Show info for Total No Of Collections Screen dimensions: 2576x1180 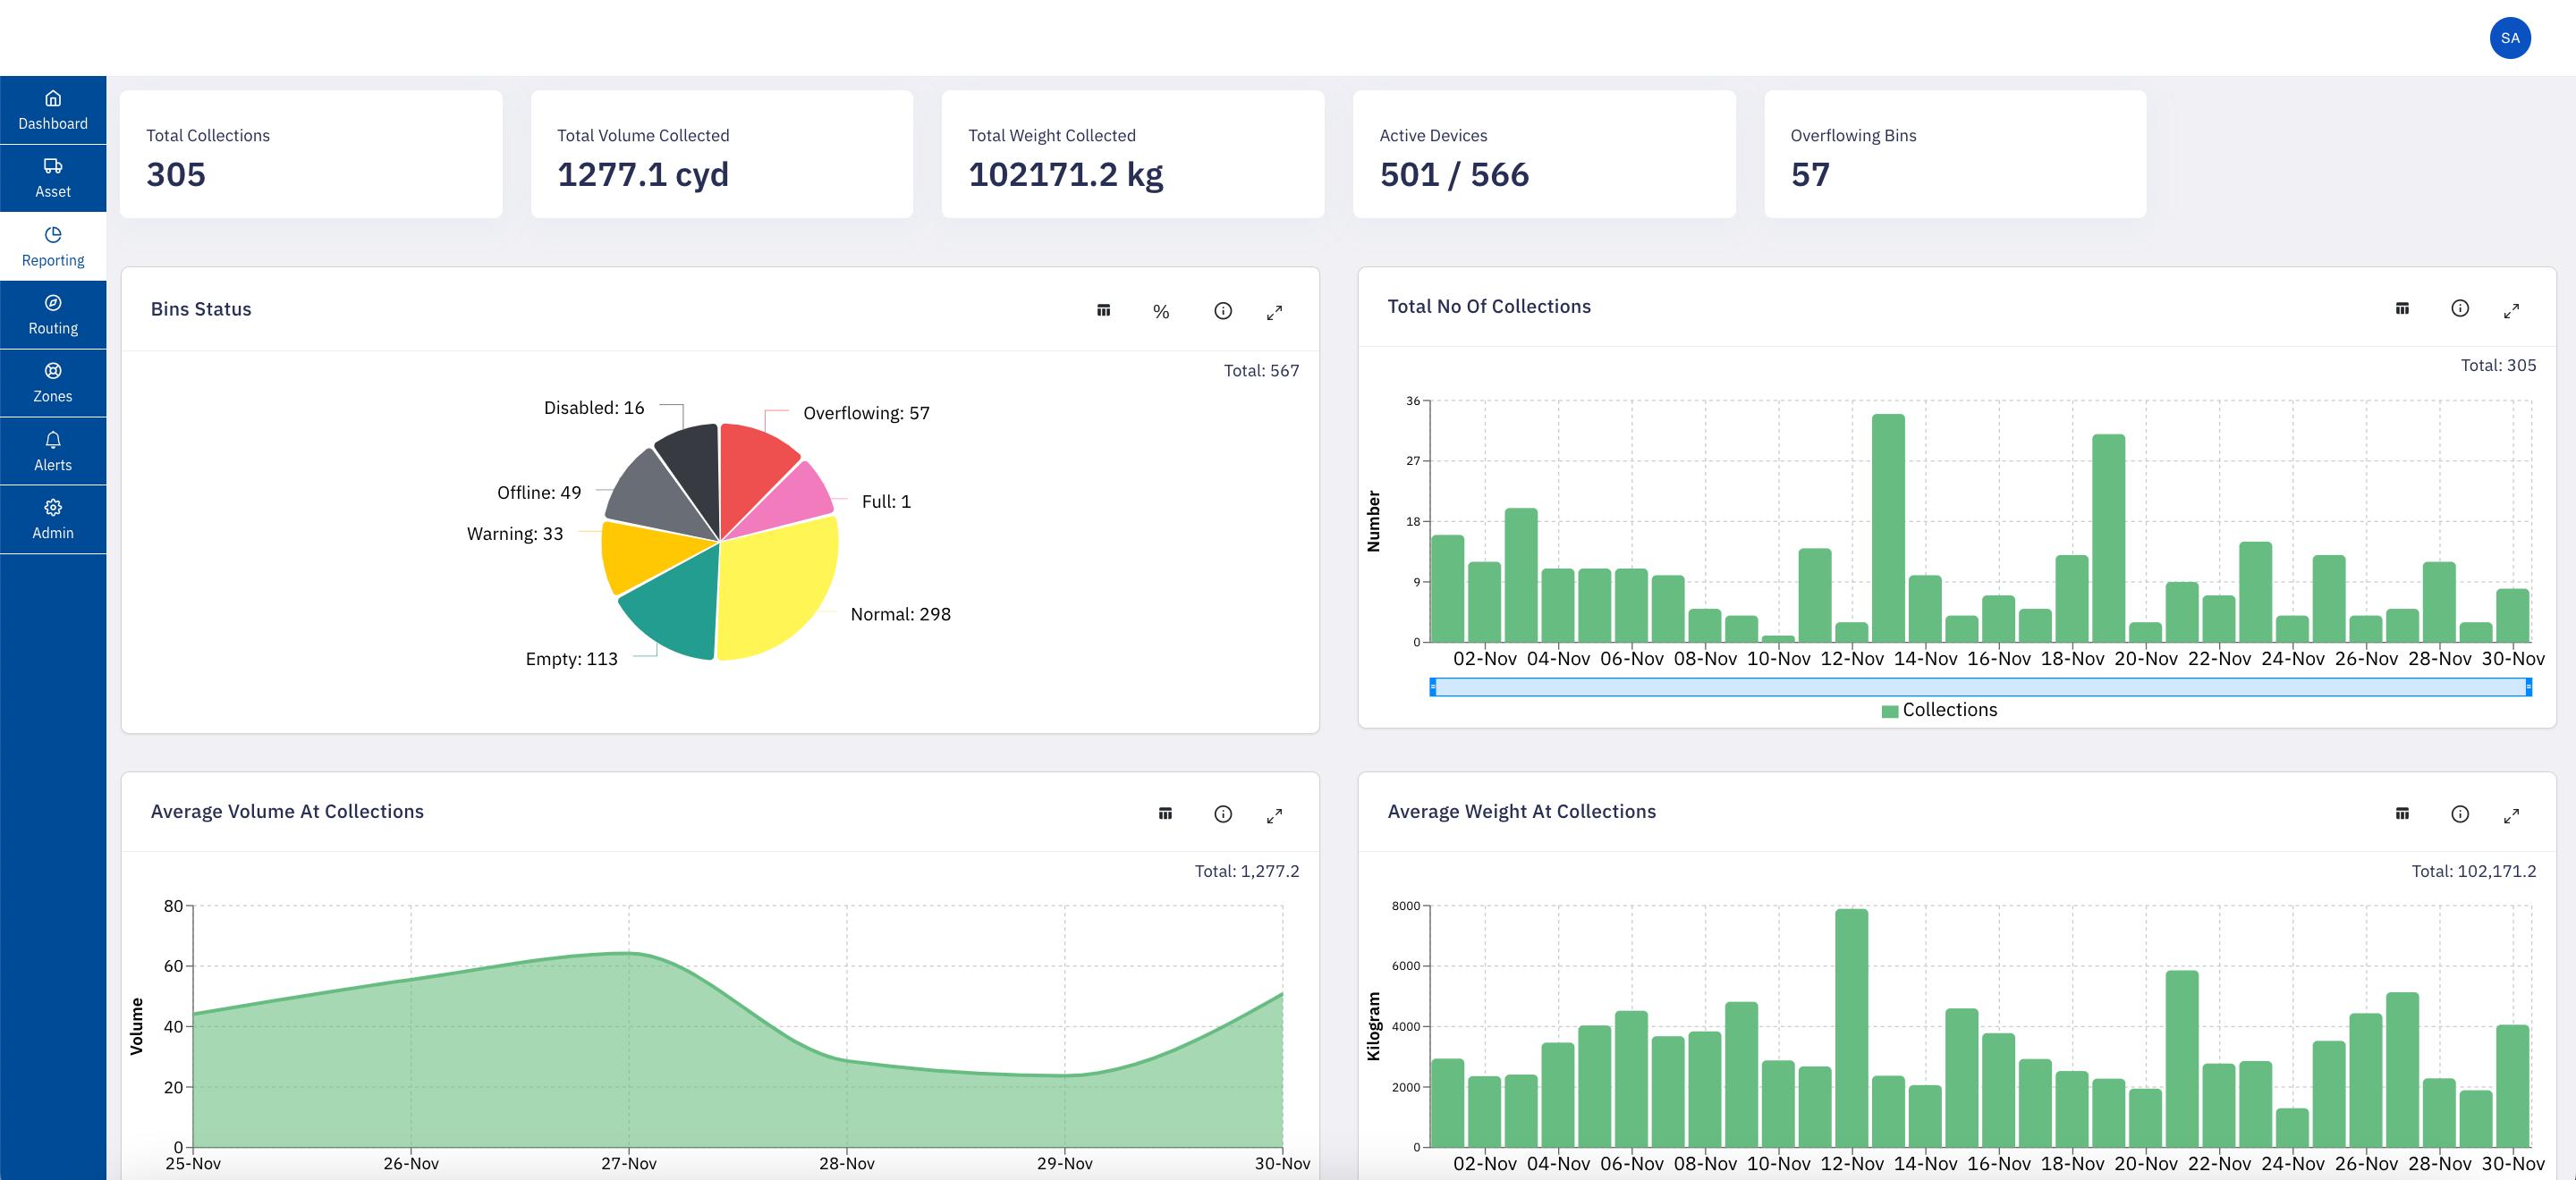(2459, 308)
